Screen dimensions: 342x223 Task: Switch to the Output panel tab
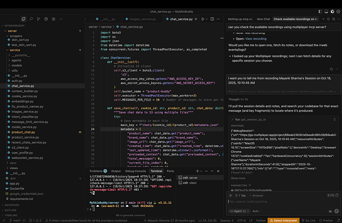116,171
